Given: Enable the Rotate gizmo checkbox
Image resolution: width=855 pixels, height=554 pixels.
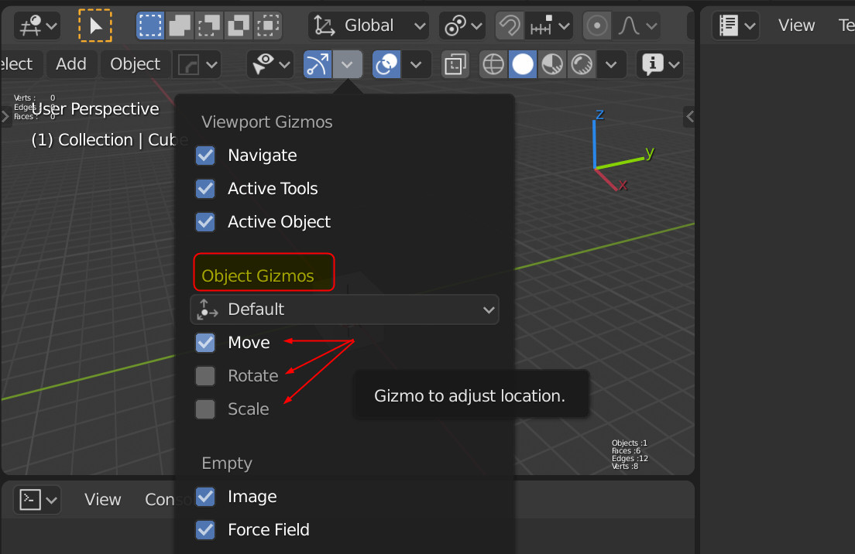Looking at the screenshot, I should click(x=205, y=375).
